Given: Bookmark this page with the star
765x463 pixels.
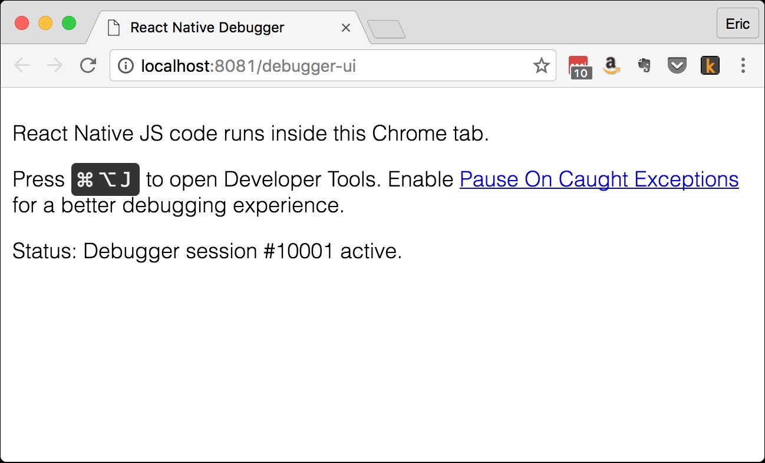Looking at the screenshot, I should [541, 66].
